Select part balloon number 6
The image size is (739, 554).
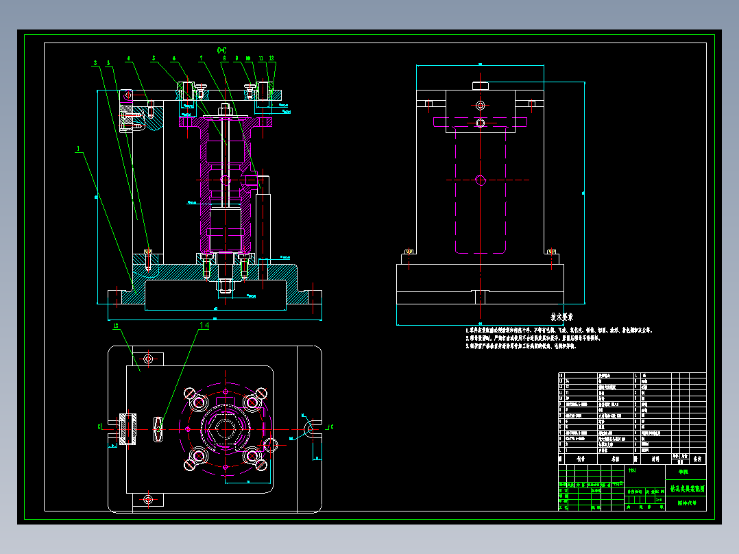pos(174,58)
